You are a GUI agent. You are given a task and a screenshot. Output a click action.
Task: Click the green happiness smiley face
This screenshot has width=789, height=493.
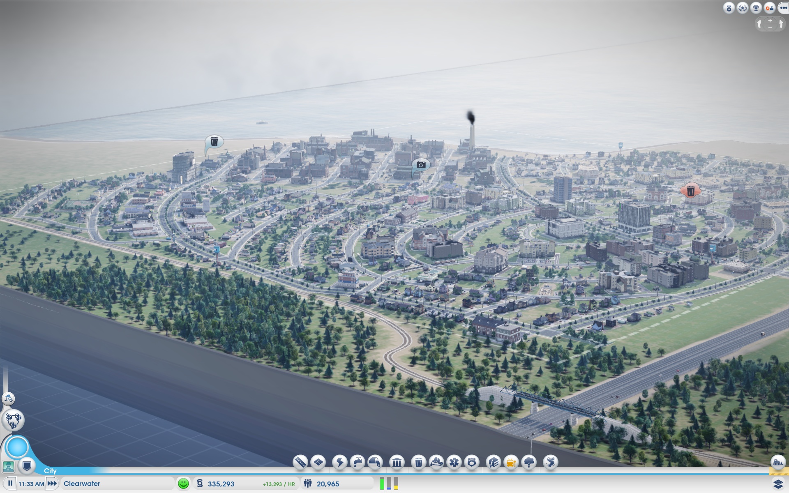point(183,484)
